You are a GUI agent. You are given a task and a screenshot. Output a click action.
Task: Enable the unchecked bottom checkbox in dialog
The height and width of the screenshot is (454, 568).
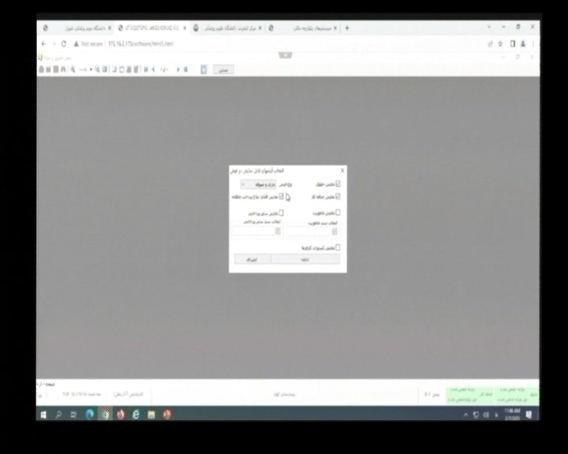338,247
